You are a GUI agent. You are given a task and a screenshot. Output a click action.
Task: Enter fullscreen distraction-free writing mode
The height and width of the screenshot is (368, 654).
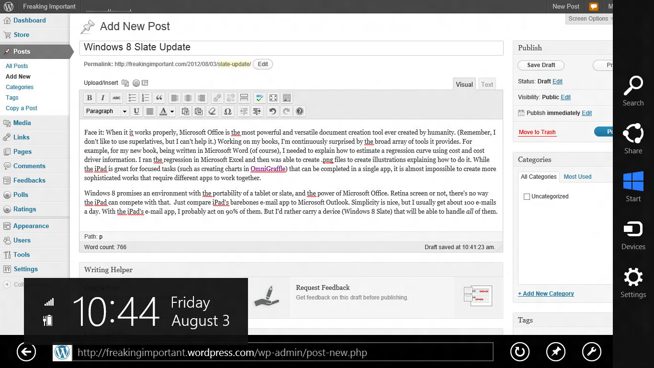(273, 98)
